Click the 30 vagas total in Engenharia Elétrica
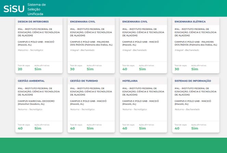Viewport: 227px width, 153px height. (177, 69)
